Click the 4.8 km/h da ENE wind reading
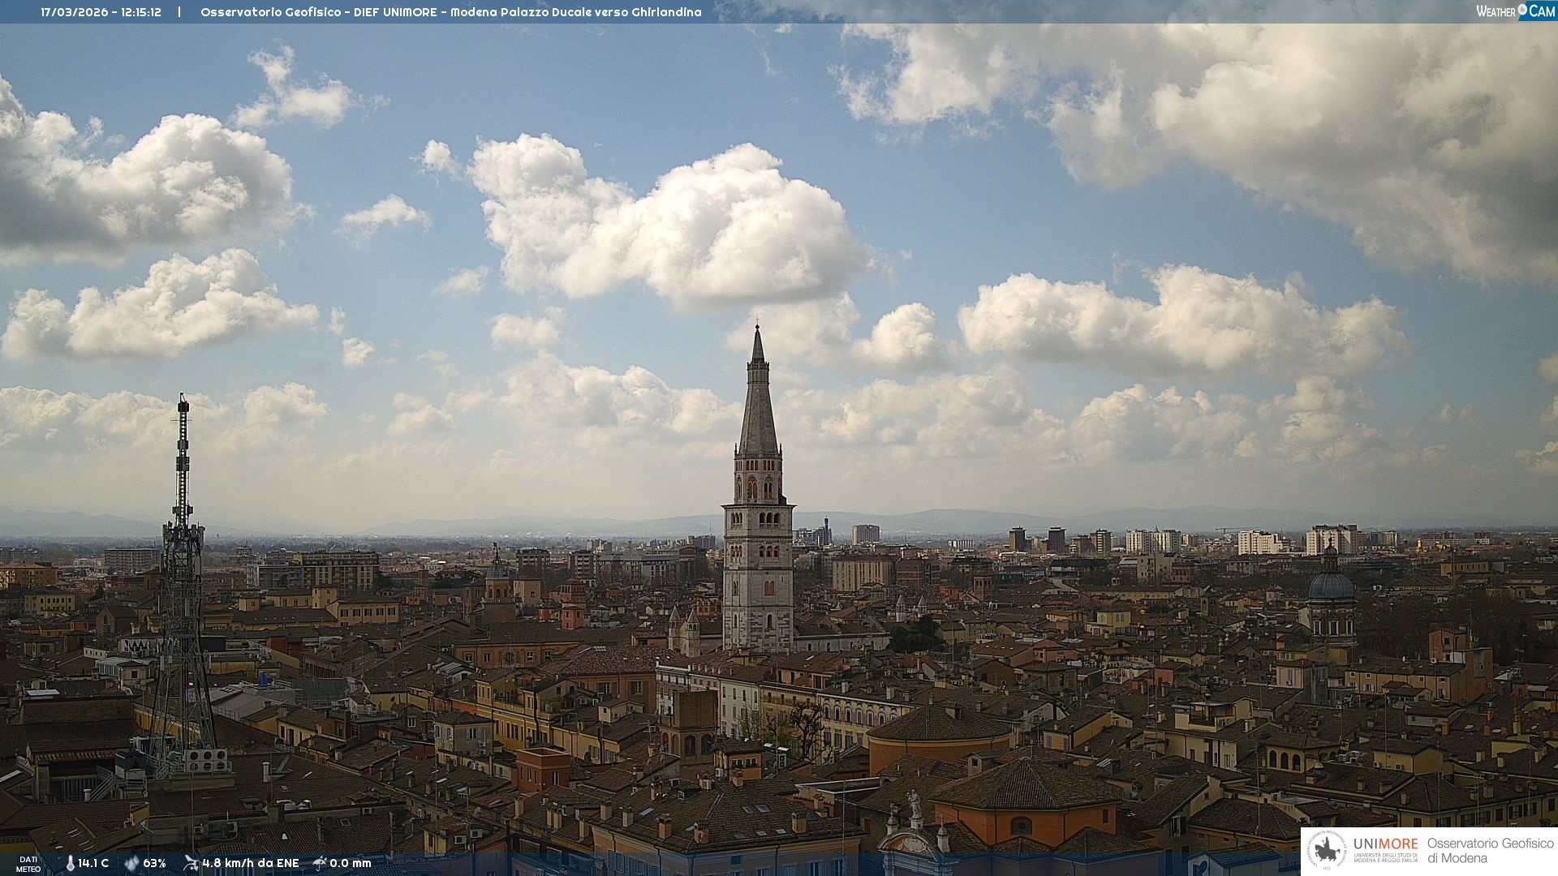This screenshot has width=1558, height=876. coord(250,864)
